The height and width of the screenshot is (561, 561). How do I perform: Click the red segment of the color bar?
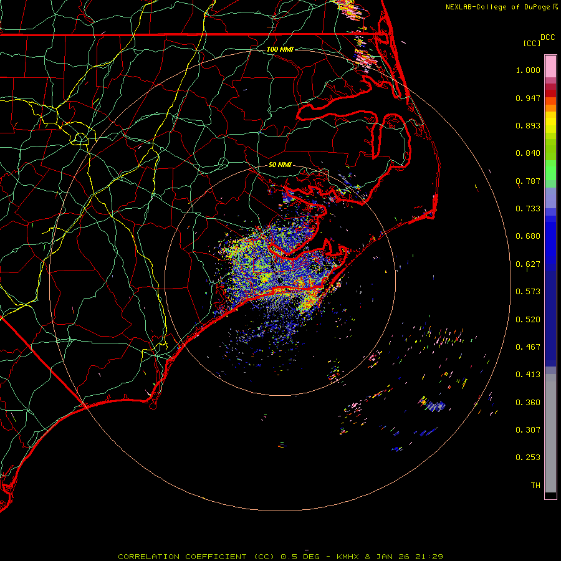point(550,93)
